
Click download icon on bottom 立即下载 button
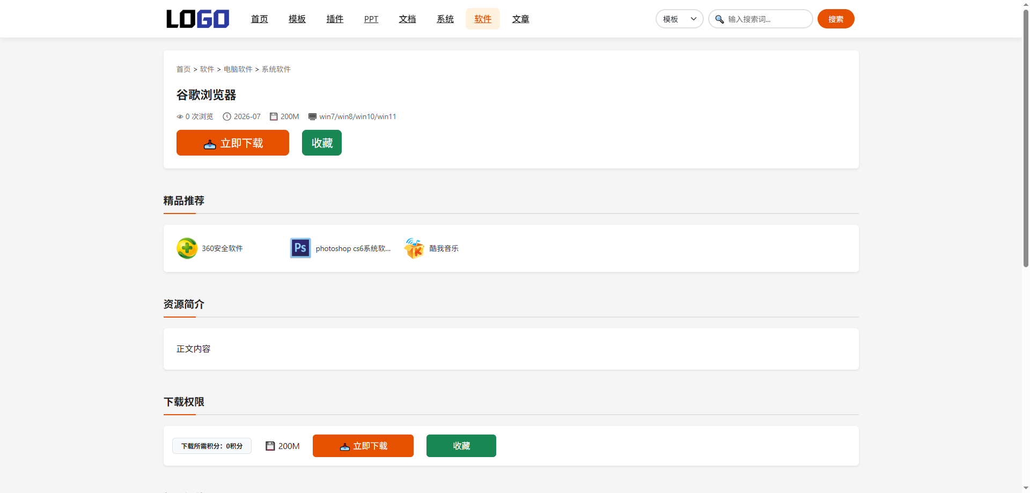(345, 446)
